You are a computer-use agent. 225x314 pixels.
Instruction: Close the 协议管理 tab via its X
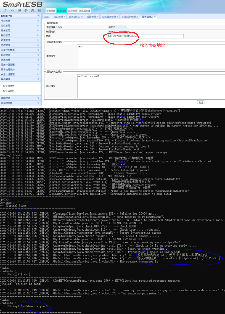point(65,17)
